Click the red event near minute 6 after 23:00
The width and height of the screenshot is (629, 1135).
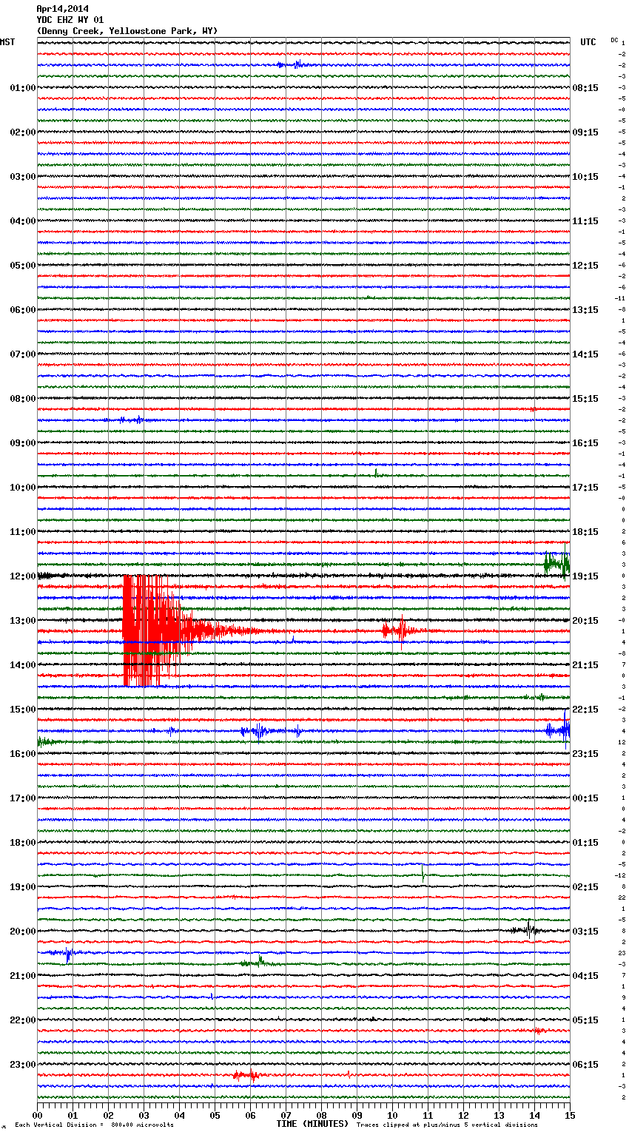pos(246,1075)
